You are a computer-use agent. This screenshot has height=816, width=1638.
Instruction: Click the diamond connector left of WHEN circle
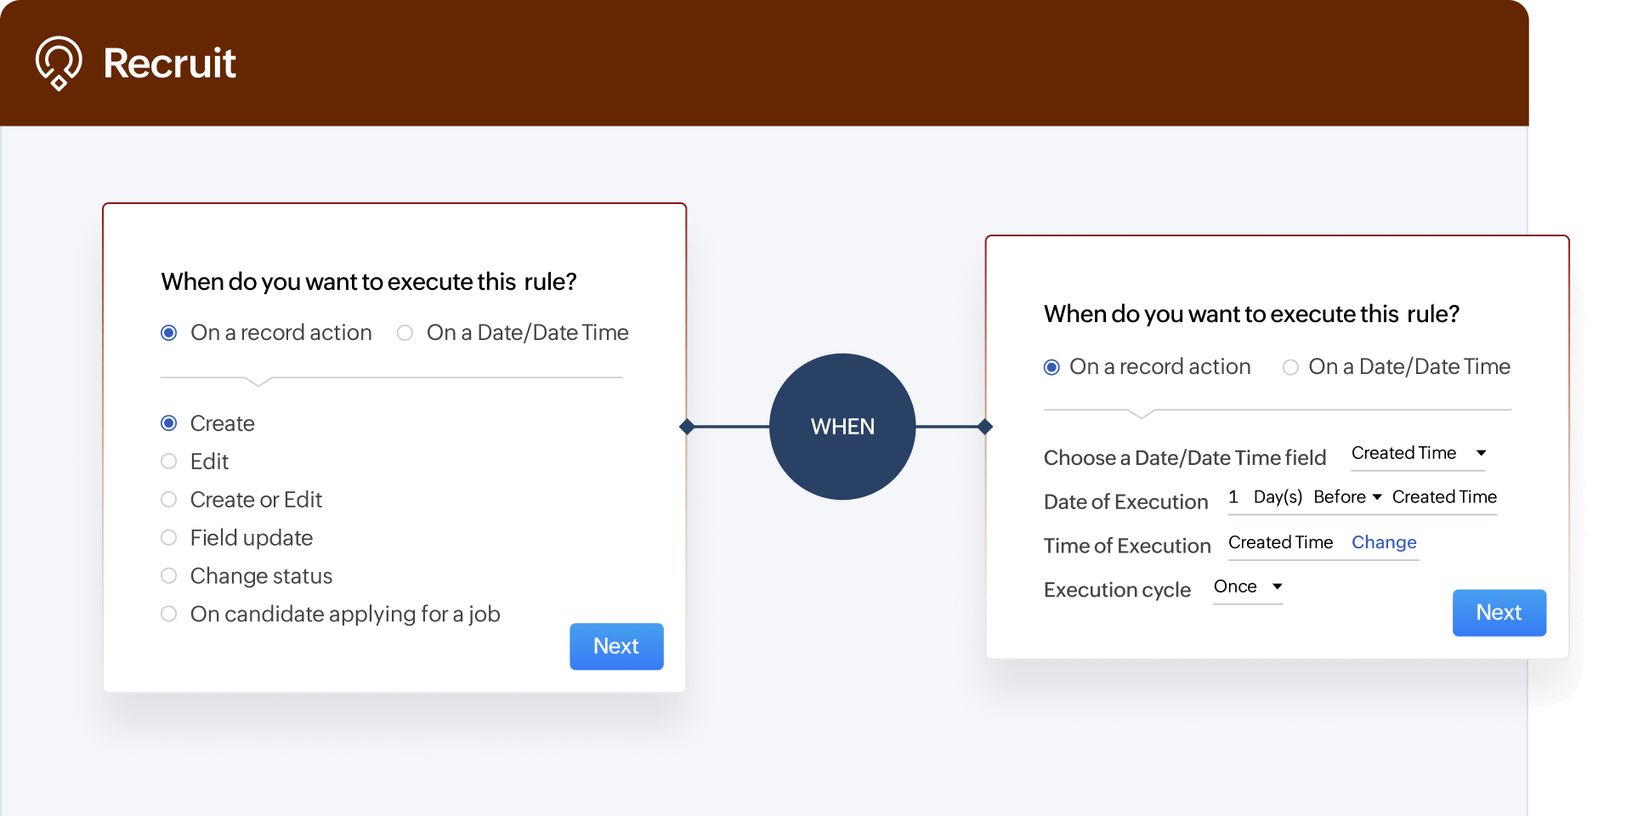click(685, 426)
